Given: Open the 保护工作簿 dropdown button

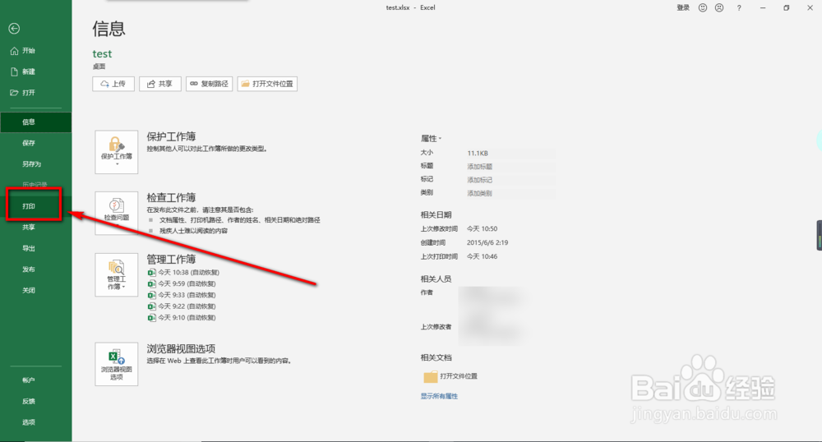Looking at the screenshot, I should click(117, 152).
